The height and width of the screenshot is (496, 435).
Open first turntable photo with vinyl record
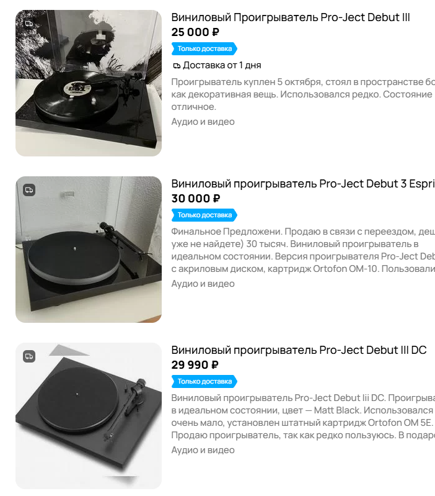pos(89,83)
